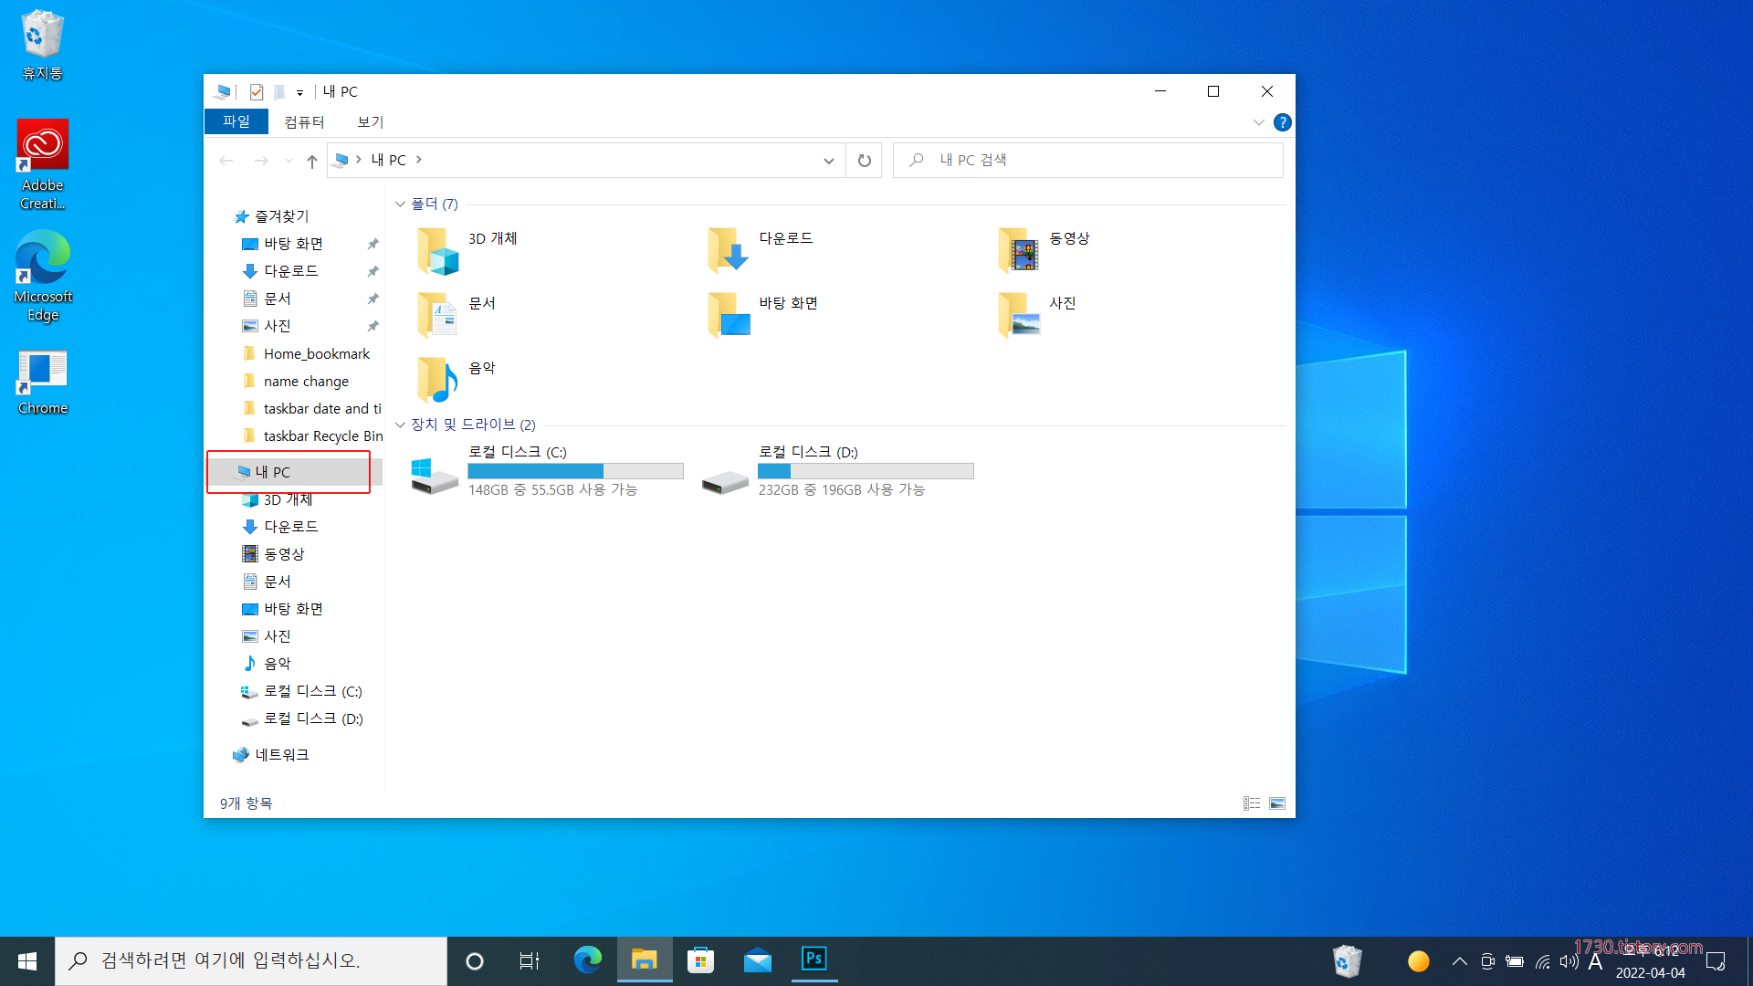Click the up-directory arrow button
This screenshot has width=1753, height=986.
click(312, 161)
